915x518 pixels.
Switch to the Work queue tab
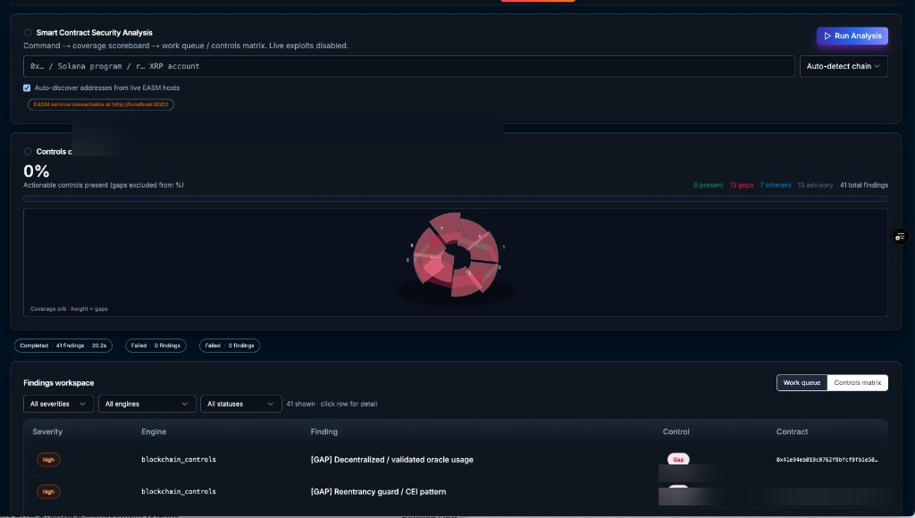click(802, 382)
